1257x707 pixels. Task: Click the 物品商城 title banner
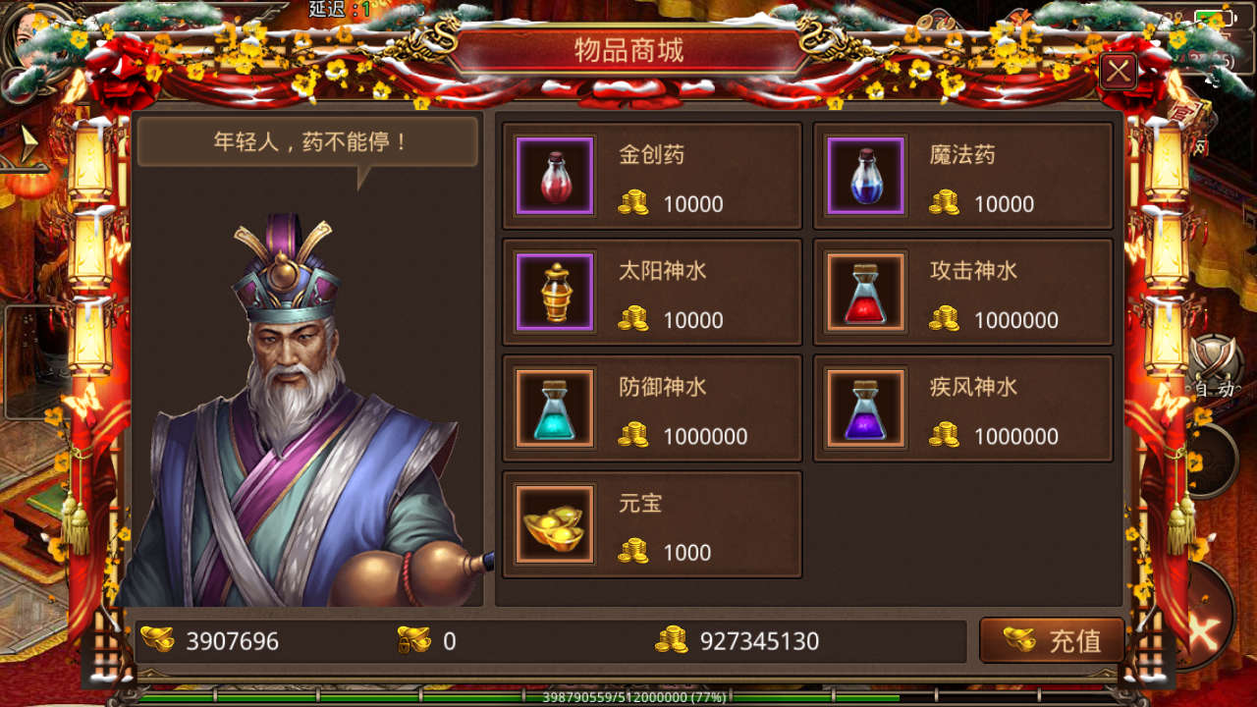pos(628,51)
